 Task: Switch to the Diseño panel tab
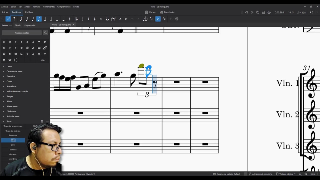pos(18,25)
